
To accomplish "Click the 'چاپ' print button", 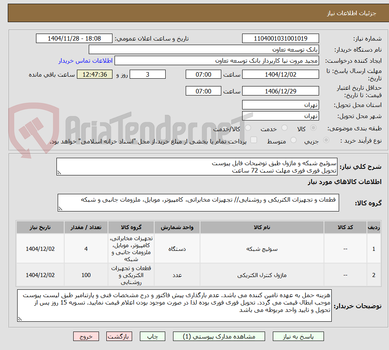I will click(152, 336).
